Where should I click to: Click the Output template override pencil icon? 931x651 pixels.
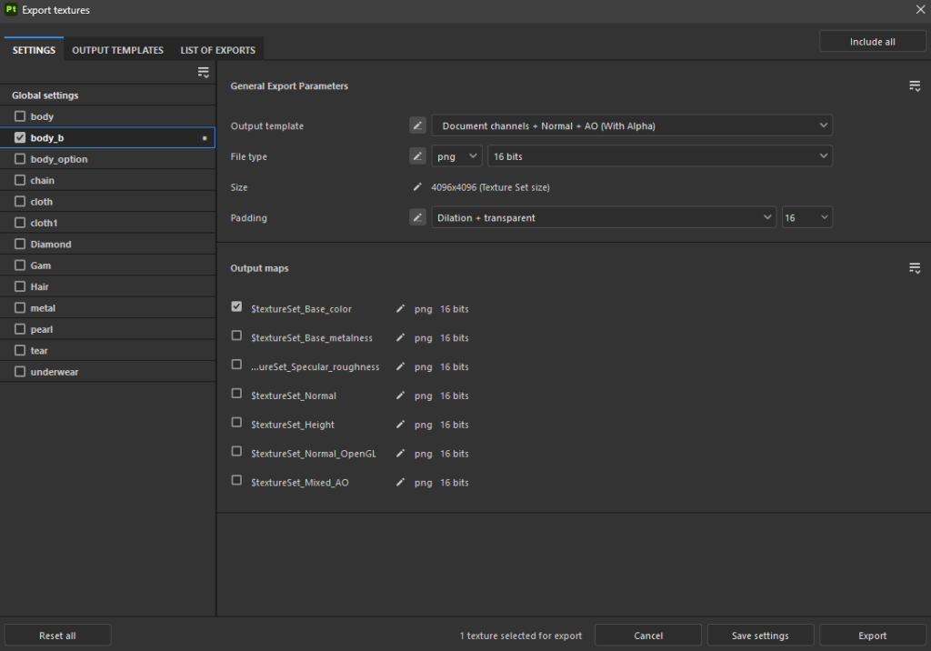coord(417,125)
